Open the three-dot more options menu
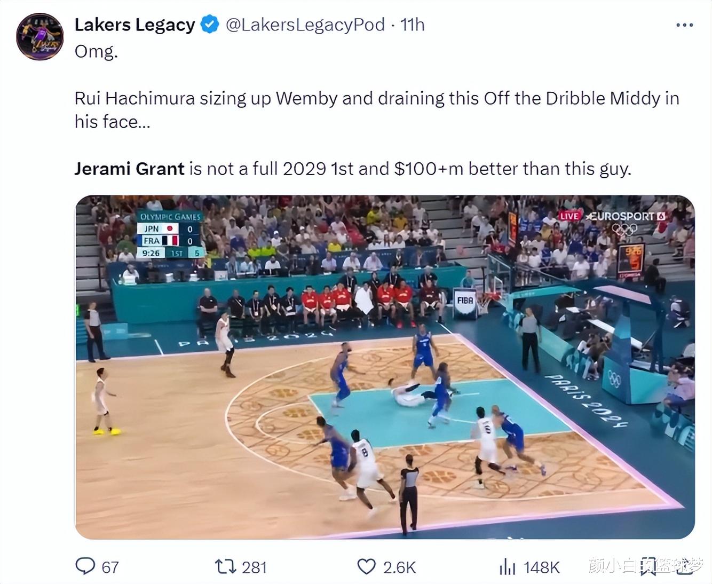 tap(684, 25)
